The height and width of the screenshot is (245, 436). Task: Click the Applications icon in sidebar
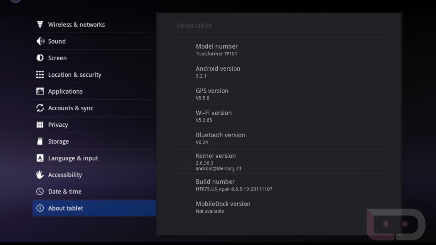[x=40, y=91]
